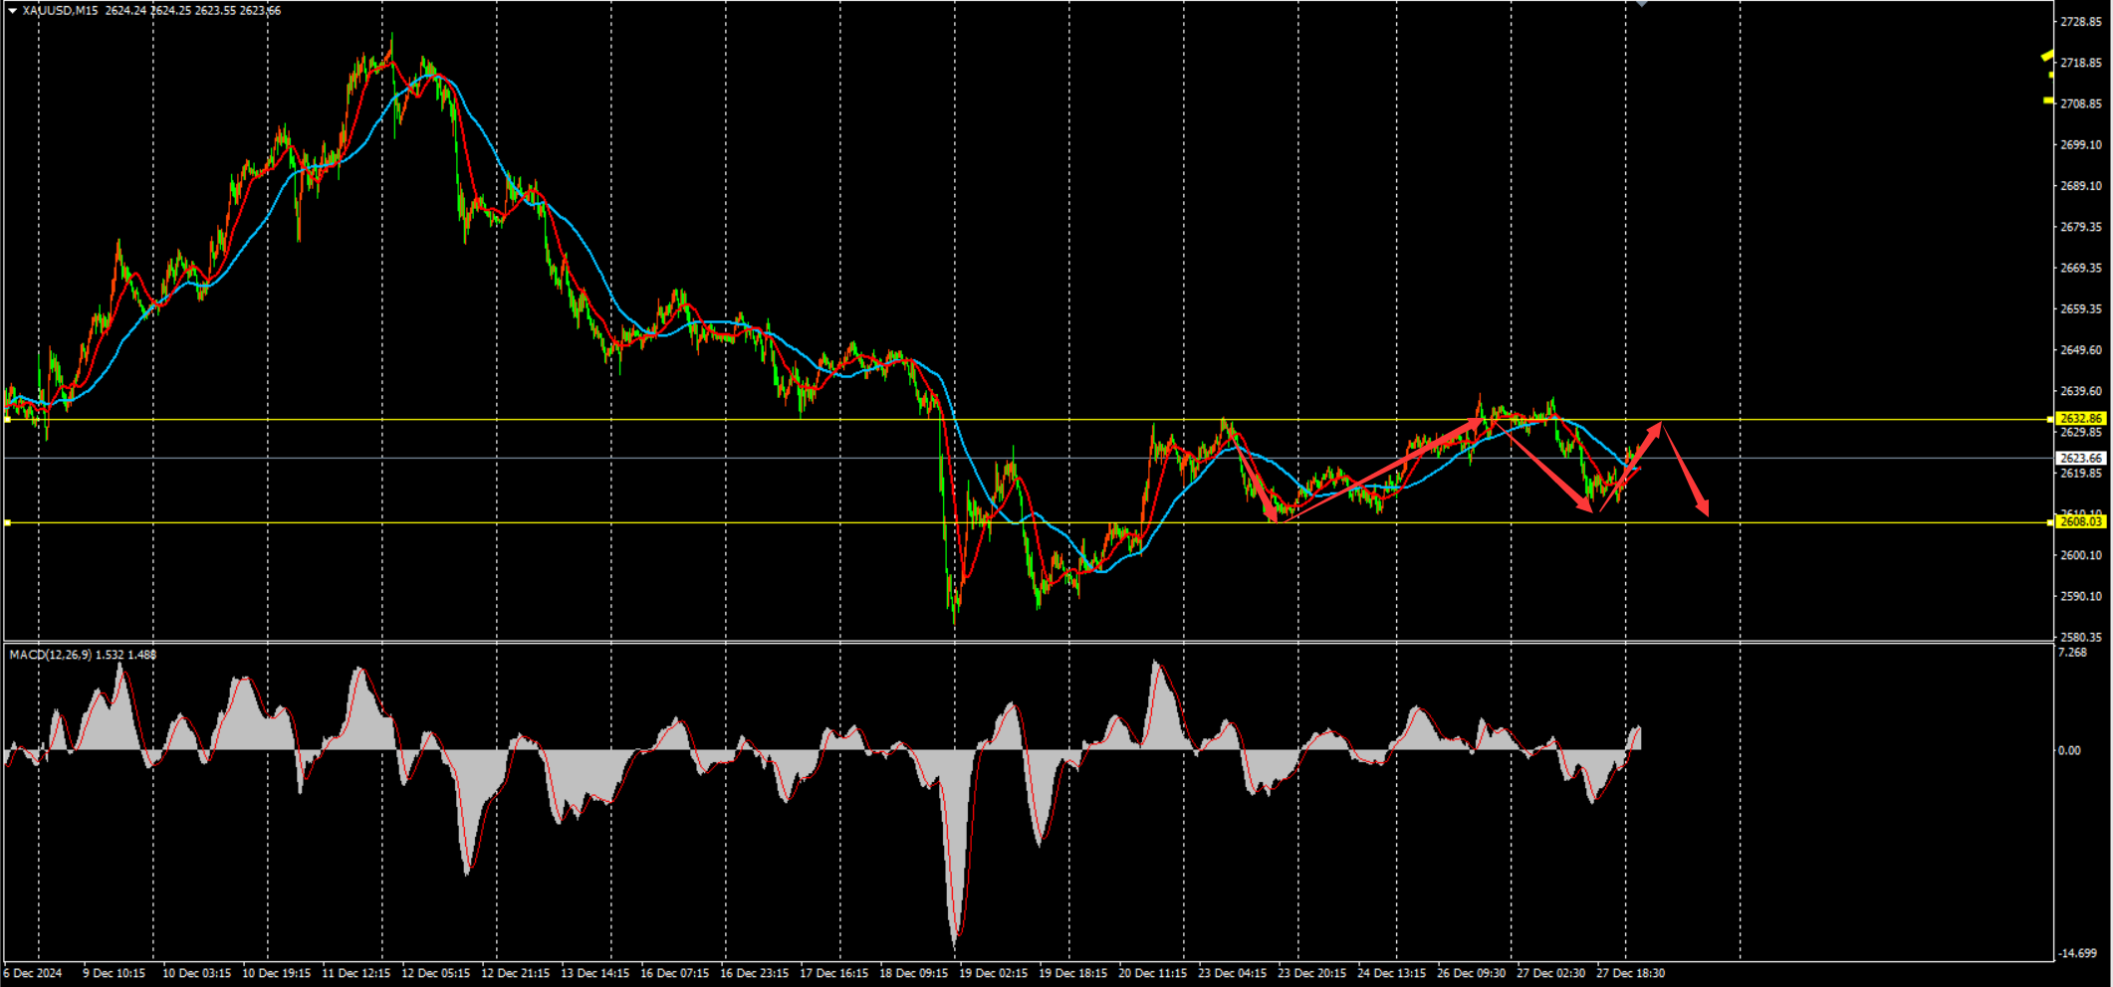The height and width of the screenshot is (987, 2113).
Task: Click the 2699.10 price scale value
Action: point(2081,145)
